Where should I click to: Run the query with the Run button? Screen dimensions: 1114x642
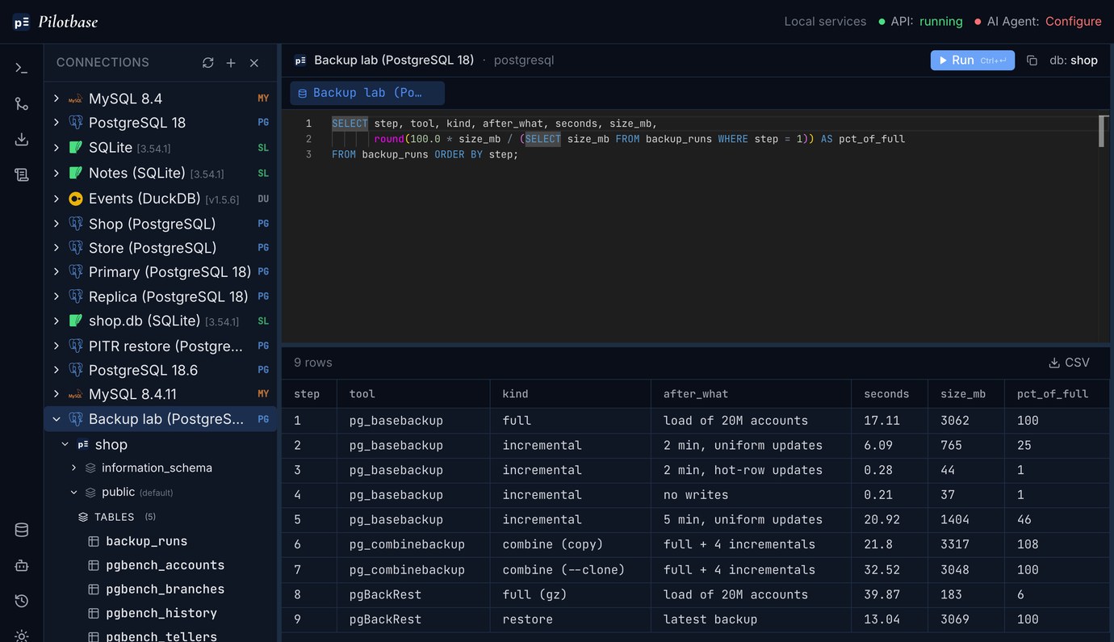[972, 61]
